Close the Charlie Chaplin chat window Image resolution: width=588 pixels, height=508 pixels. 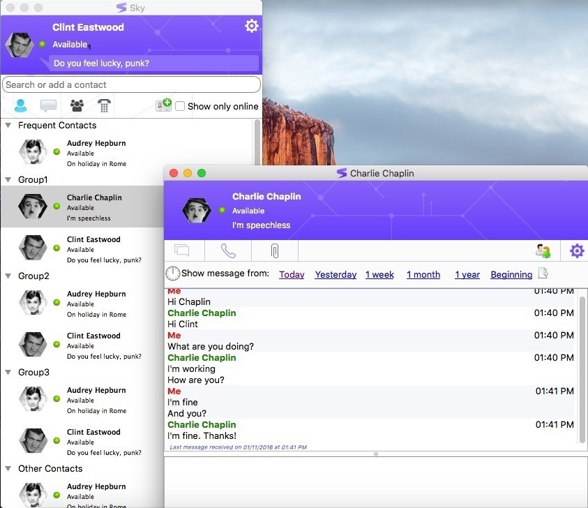click(174, 173)
